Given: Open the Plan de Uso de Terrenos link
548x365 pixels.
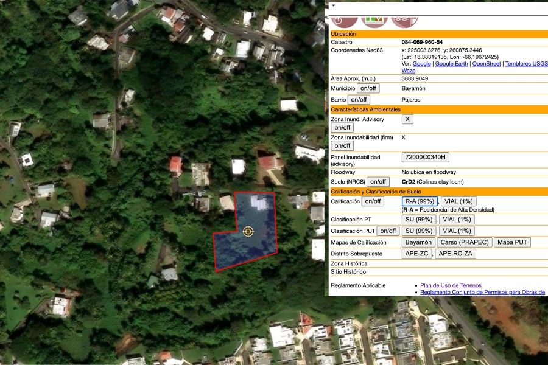Looking at the screenshot, I should 451,285.
